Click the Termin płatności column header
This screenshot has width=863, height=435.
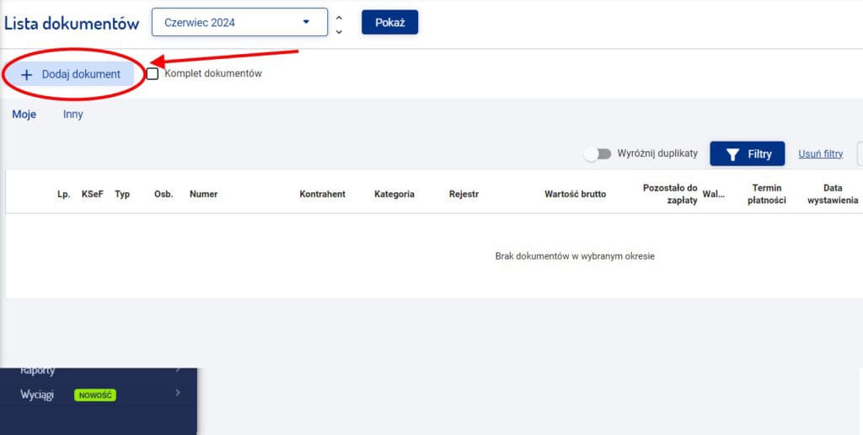(x=767, y=194)
